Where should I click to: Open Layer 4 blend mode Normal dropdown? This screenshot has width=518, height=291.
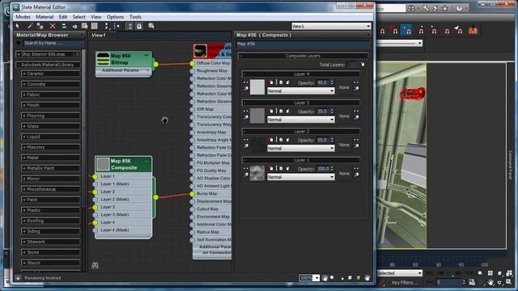(300, 91)
